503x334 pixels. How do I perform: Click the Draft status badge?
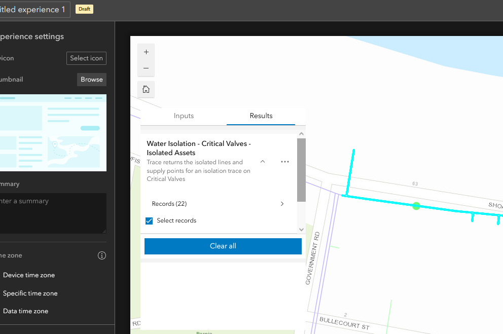pyautogui.click(x=84, y=9)
